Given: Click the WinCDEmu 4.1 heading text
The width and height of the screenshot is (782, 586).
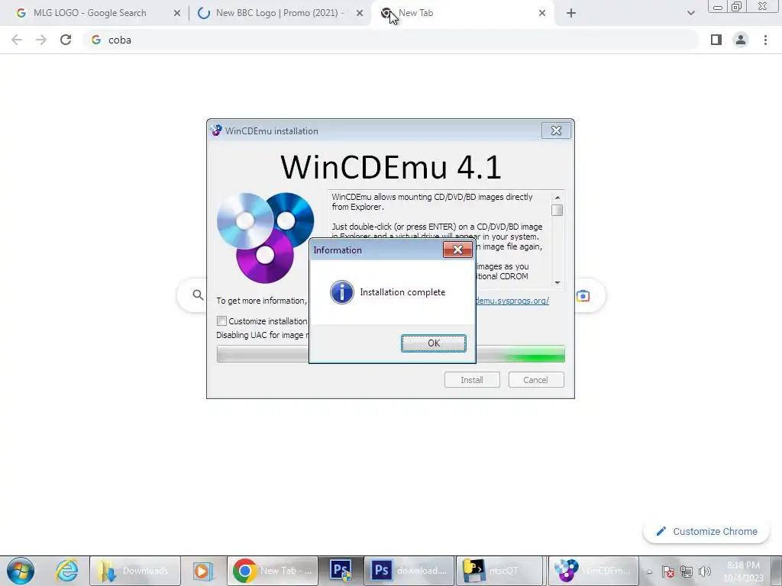Looking at the screenshot, I should pyautogui.click(x=390, y=166).
